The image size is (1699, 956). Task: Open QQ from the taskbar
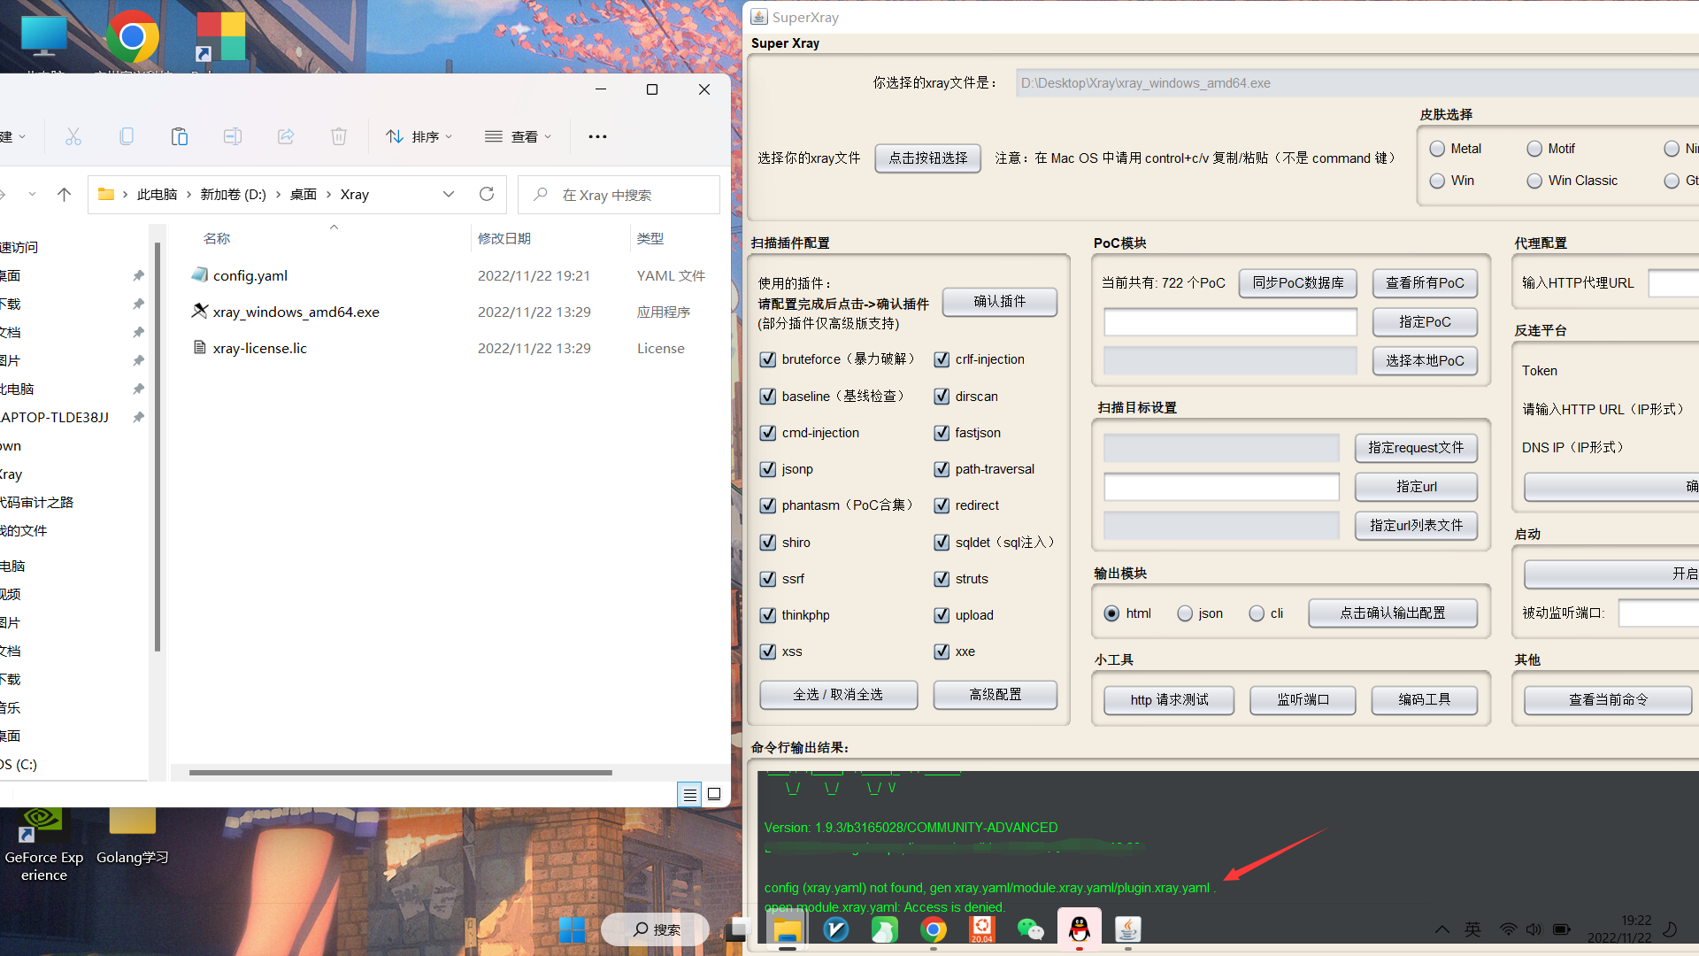[1079, 929]
